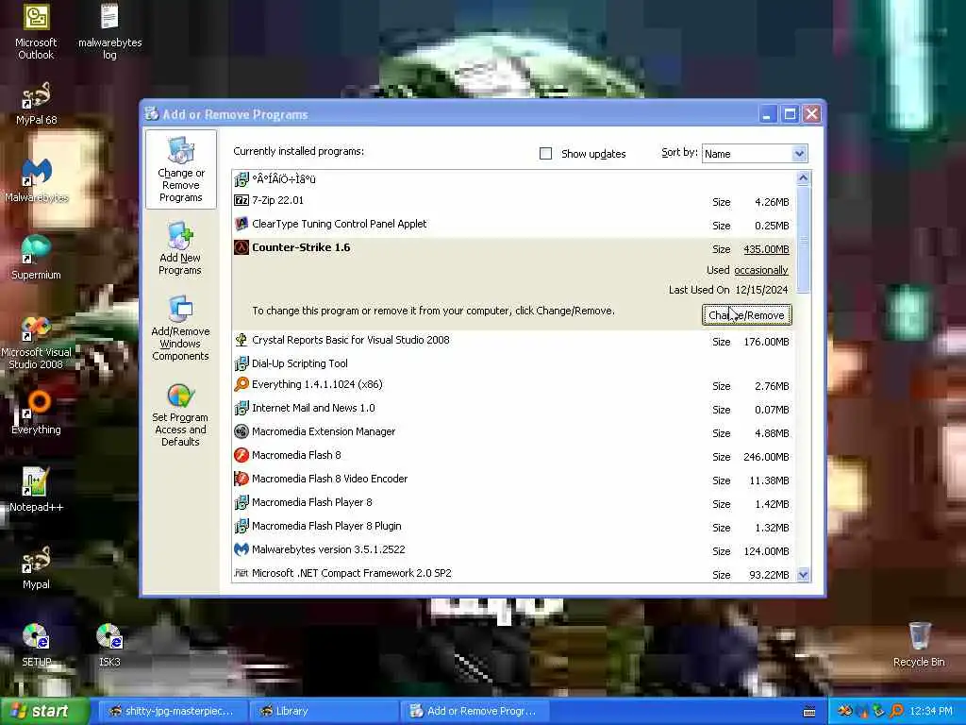Click the program list scrollbar thumb

803,239
